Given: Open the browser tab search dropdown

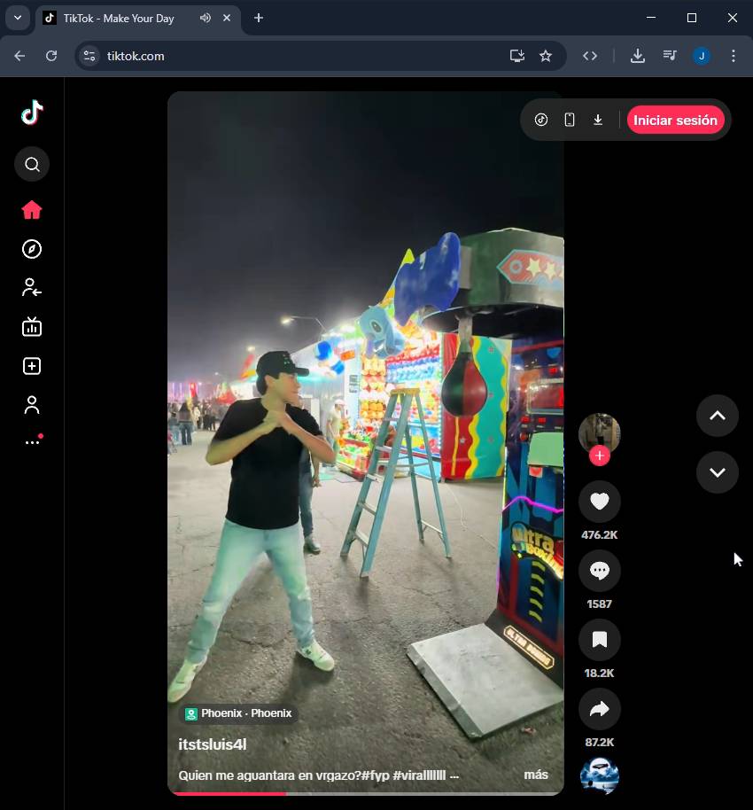Looking at the screenshot, I should click(x=18, y=18).
